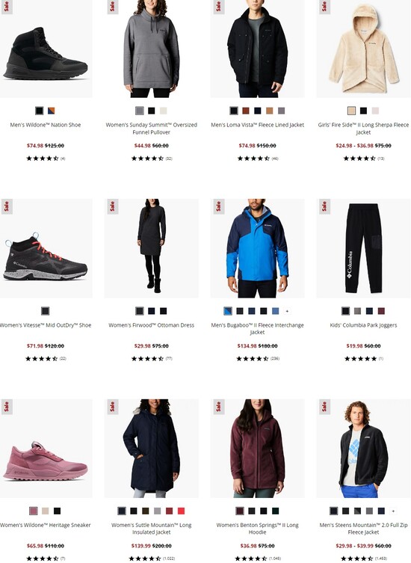
Task: Pick beige swatch for Wildone Heritage Sneaker
Action: (46, 511)
